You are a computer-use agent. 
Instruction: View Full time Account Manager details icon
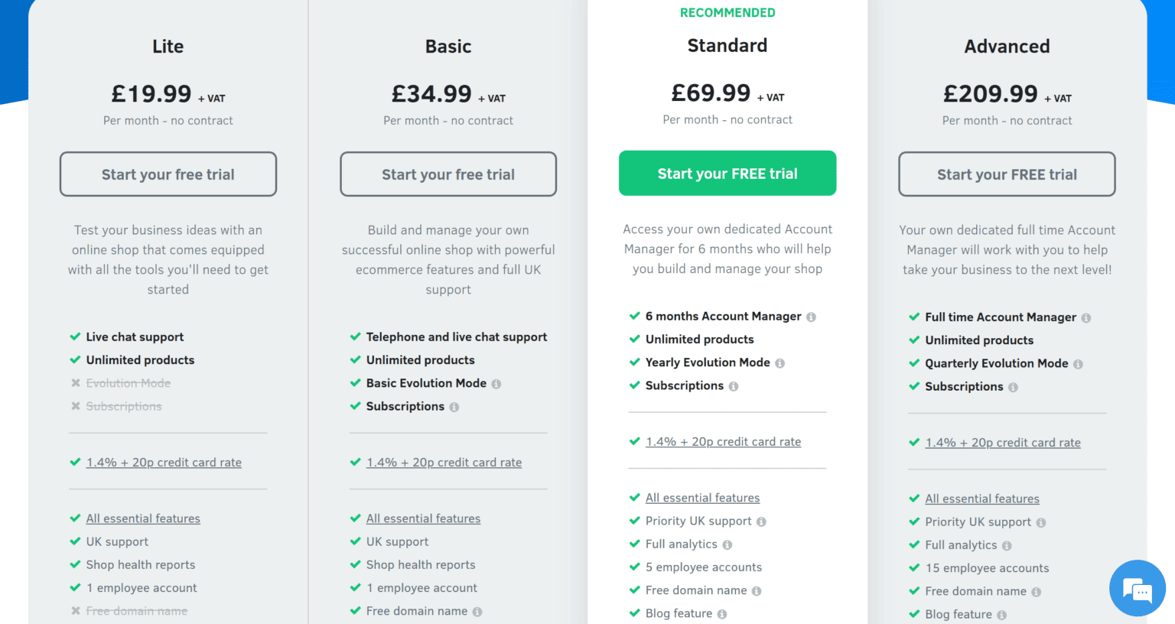click(1089, 317)
